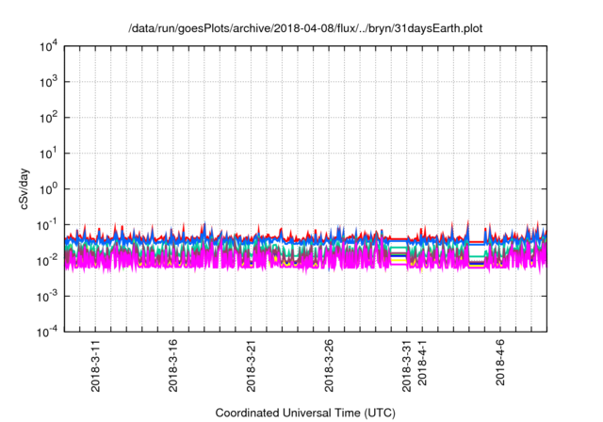Select the 2018-3-16 date tick label
Screen dimensions: 603x422
(x=172, y=365)
